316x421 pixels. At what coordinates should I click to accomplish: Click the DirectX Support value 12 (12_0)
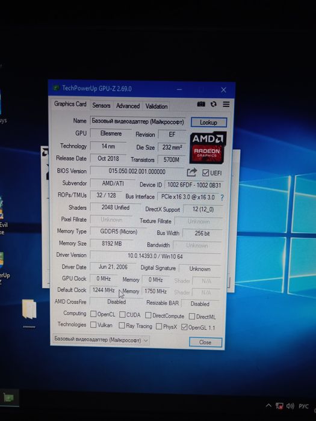coord(203,209)
